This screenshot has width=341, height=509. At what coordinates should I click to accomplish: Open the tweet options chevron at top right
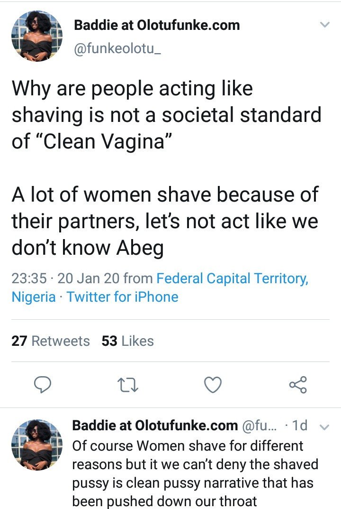click(x=324, y=25)
